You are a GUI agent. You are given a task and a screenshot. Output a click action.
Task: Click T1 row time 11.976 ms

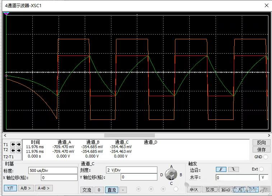coord(35,147)
